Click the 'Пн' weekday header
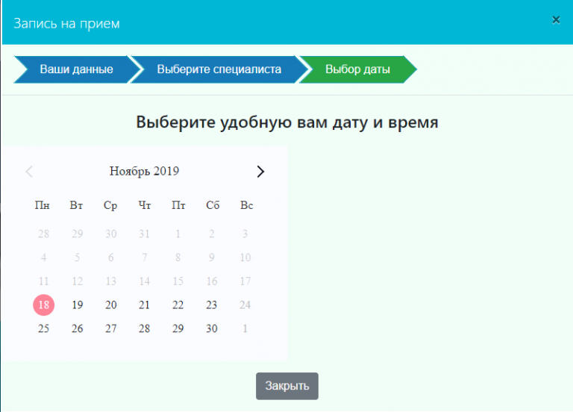Screen dimensions: 573x412 [x=43, y=205]
